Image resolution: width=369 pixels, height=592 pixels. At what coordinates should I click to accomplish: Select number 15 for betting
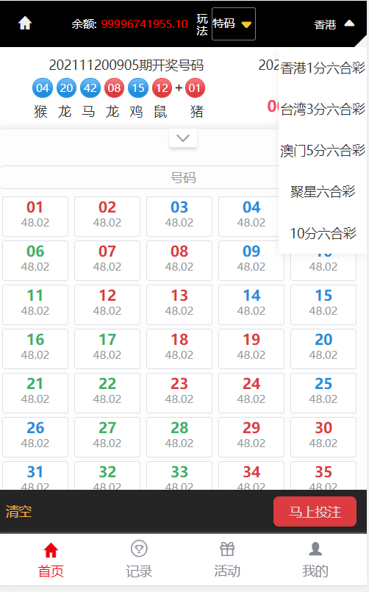323,304
